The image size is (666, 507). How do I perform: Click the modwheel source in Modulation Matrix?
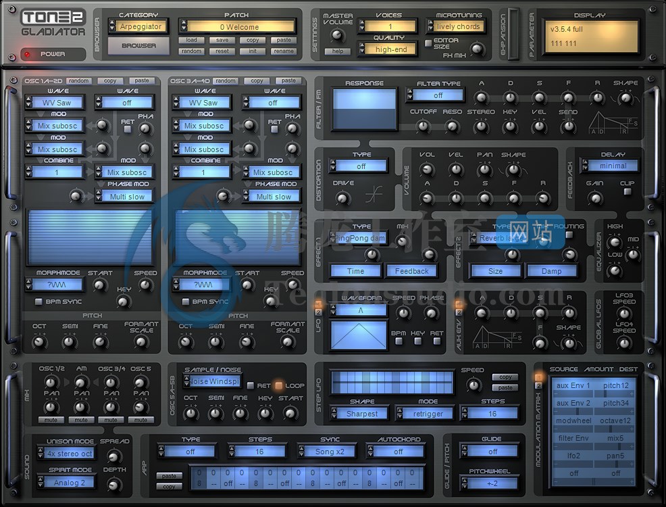573,420
